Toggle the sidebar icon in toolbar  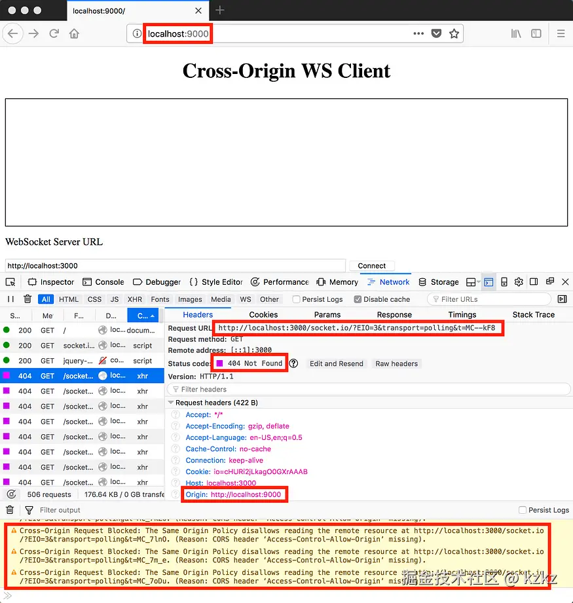click(536, 33)
